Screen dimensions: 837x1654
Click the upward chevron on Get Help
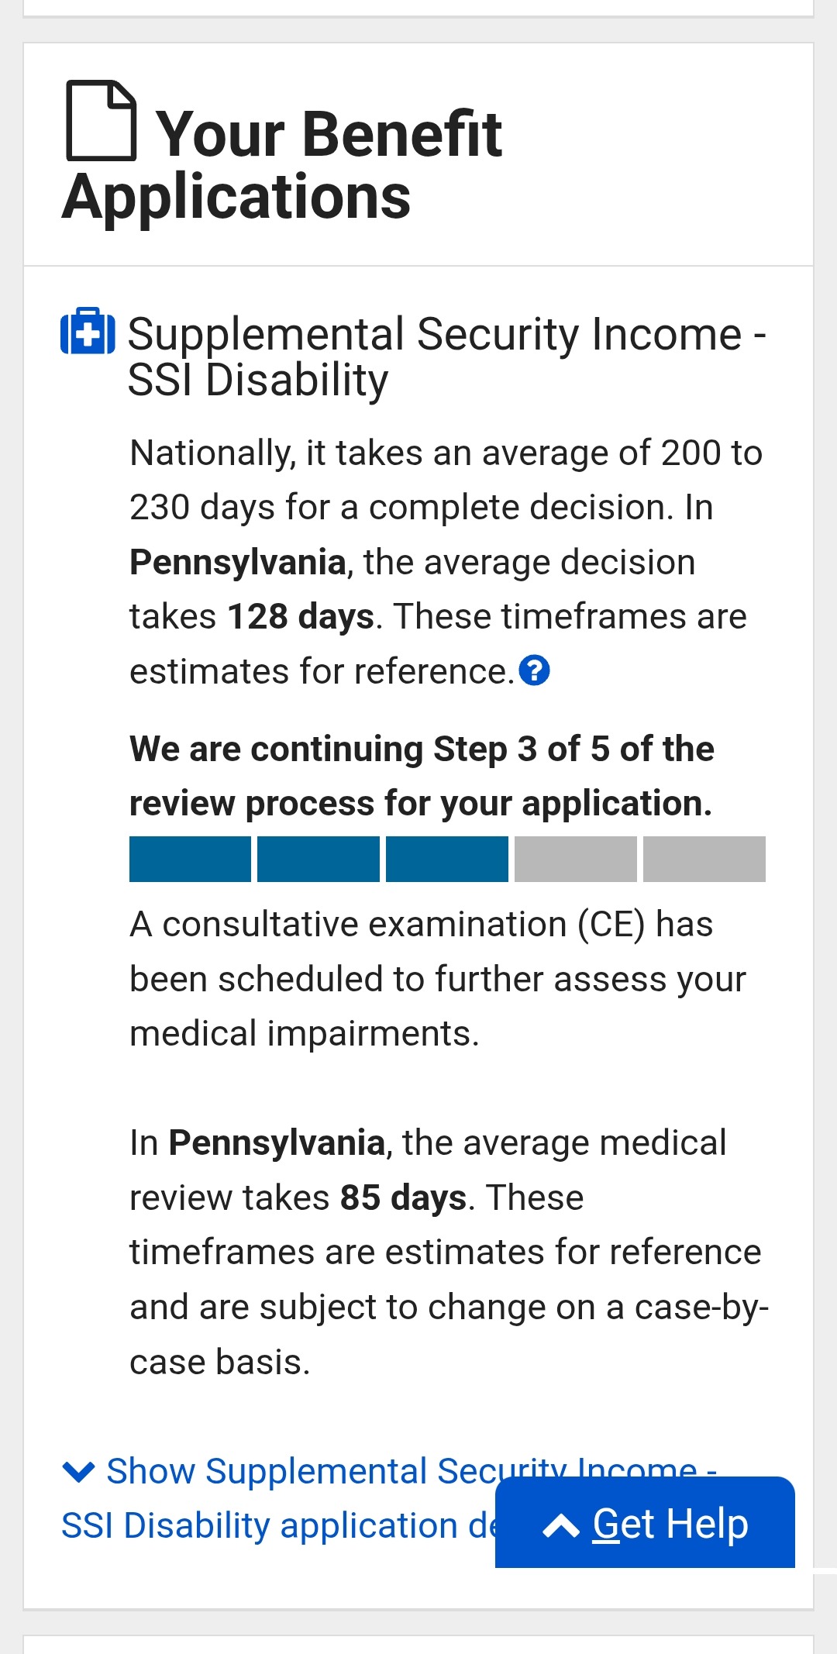click(561, 1526)
